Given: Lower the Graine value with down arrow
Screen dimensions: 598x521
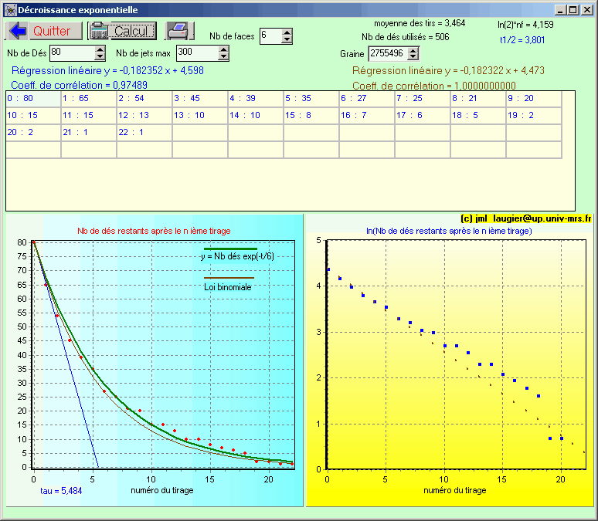Looking at the screenshot, I should pyautogui.click(x=413, y=57).
